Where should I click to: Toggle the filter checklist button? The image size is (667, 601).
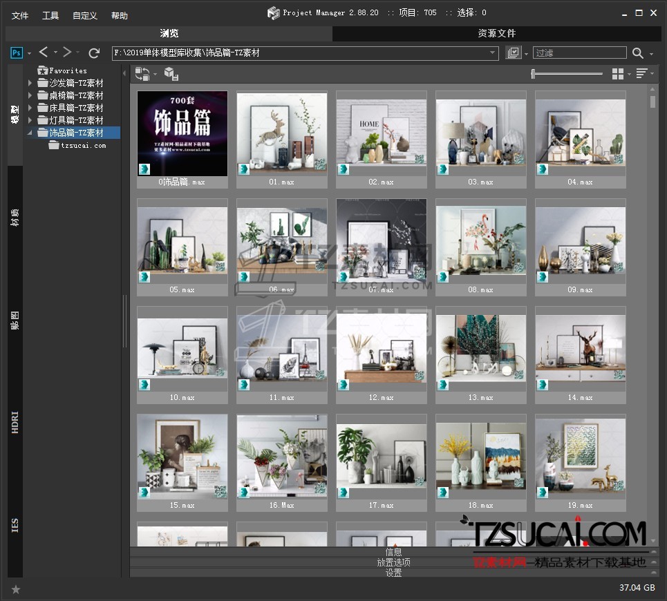point(513,53)
